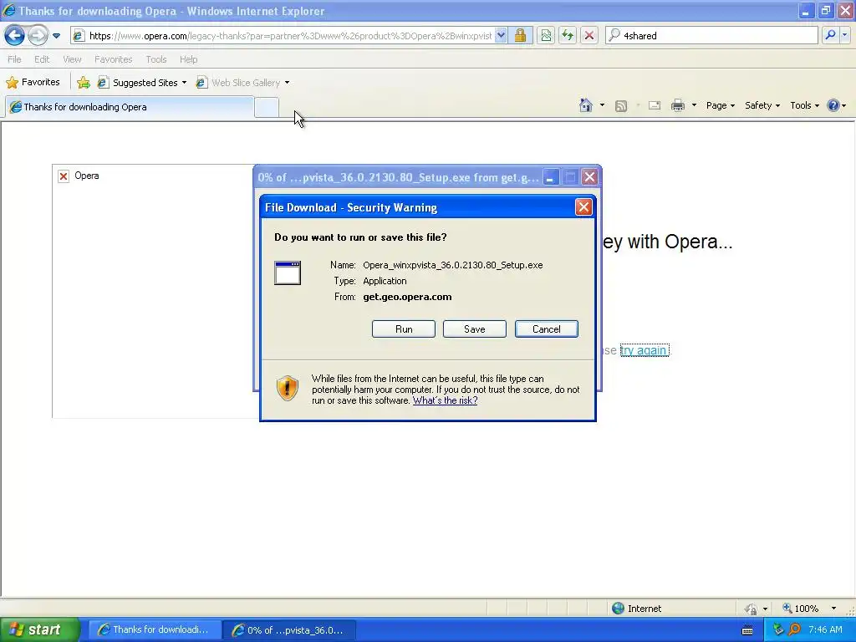Click the Internet zone status indicator

coord(637,609)
